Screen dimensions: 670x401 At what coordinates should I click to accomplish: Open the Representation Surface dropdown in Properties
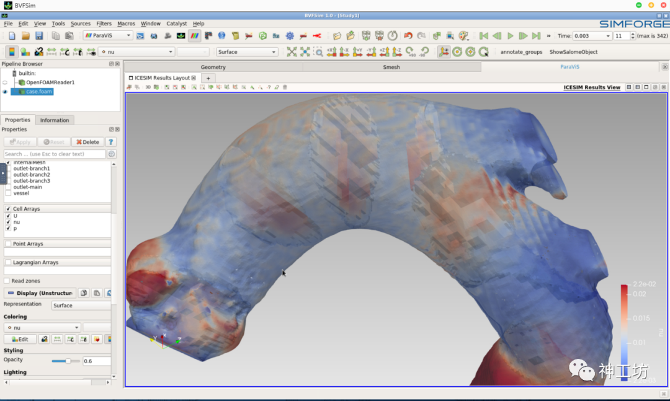click(x=81, y=306)
